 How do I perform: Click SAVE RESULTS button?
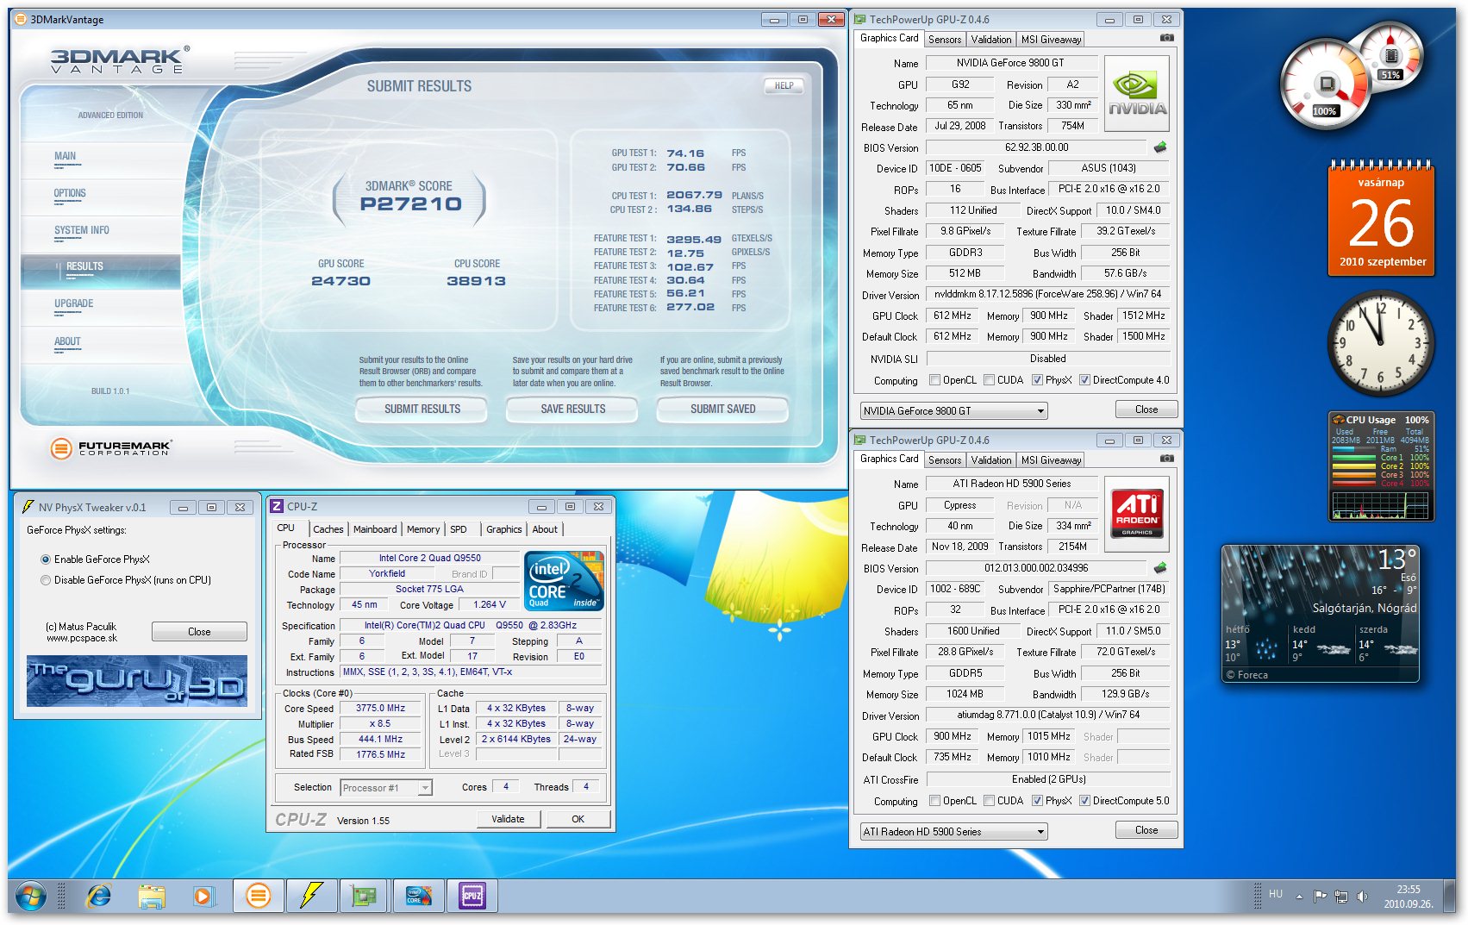572,409
